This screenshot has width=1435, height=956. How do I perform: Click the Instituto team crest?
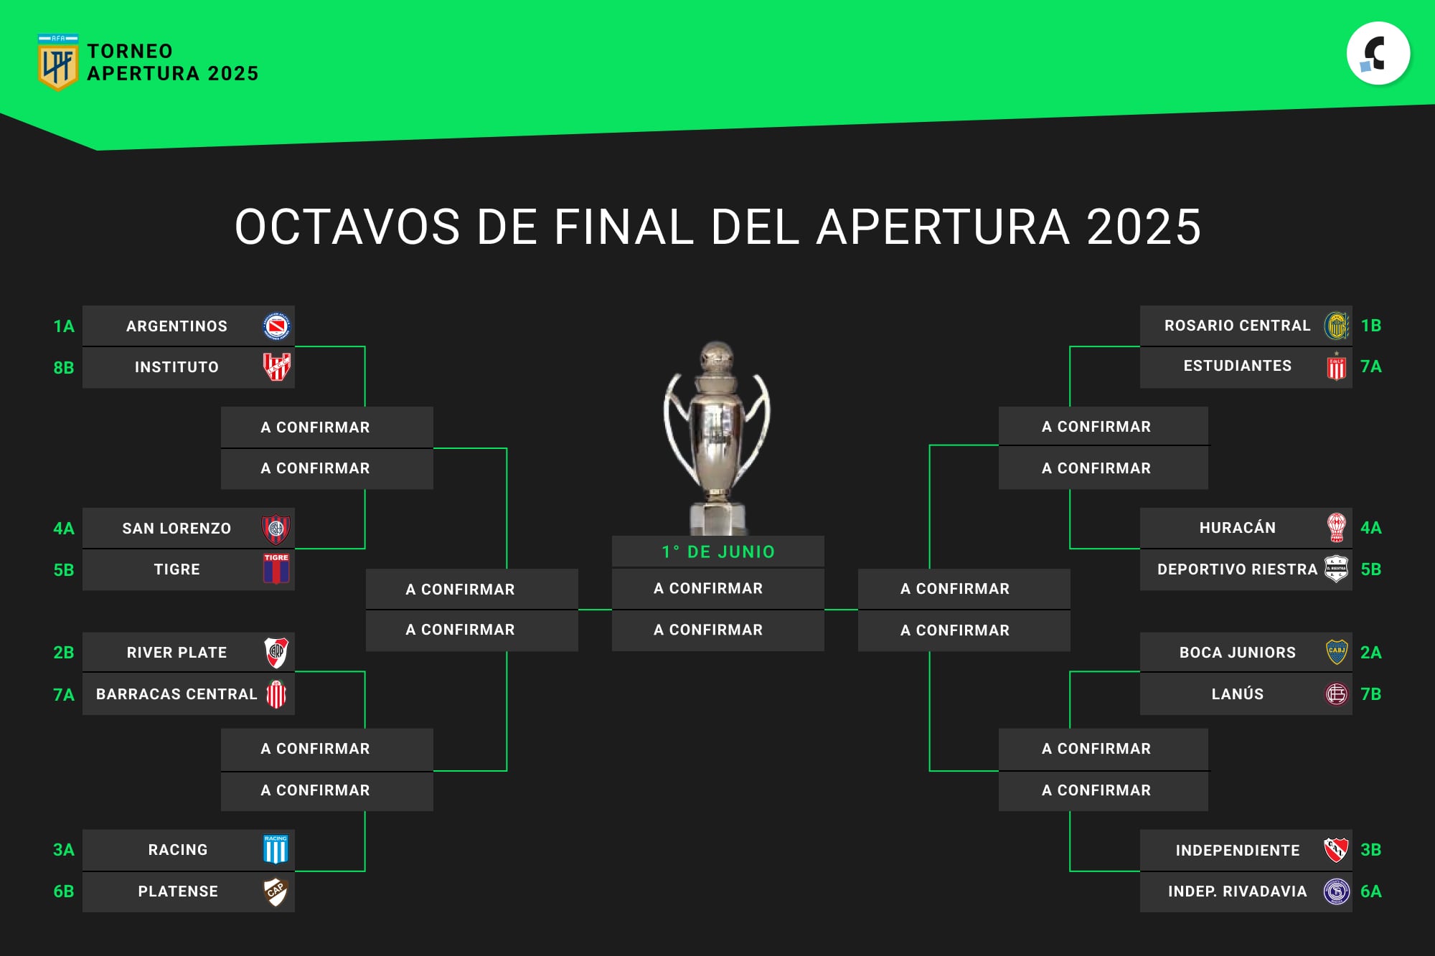(x=276, y=367)
